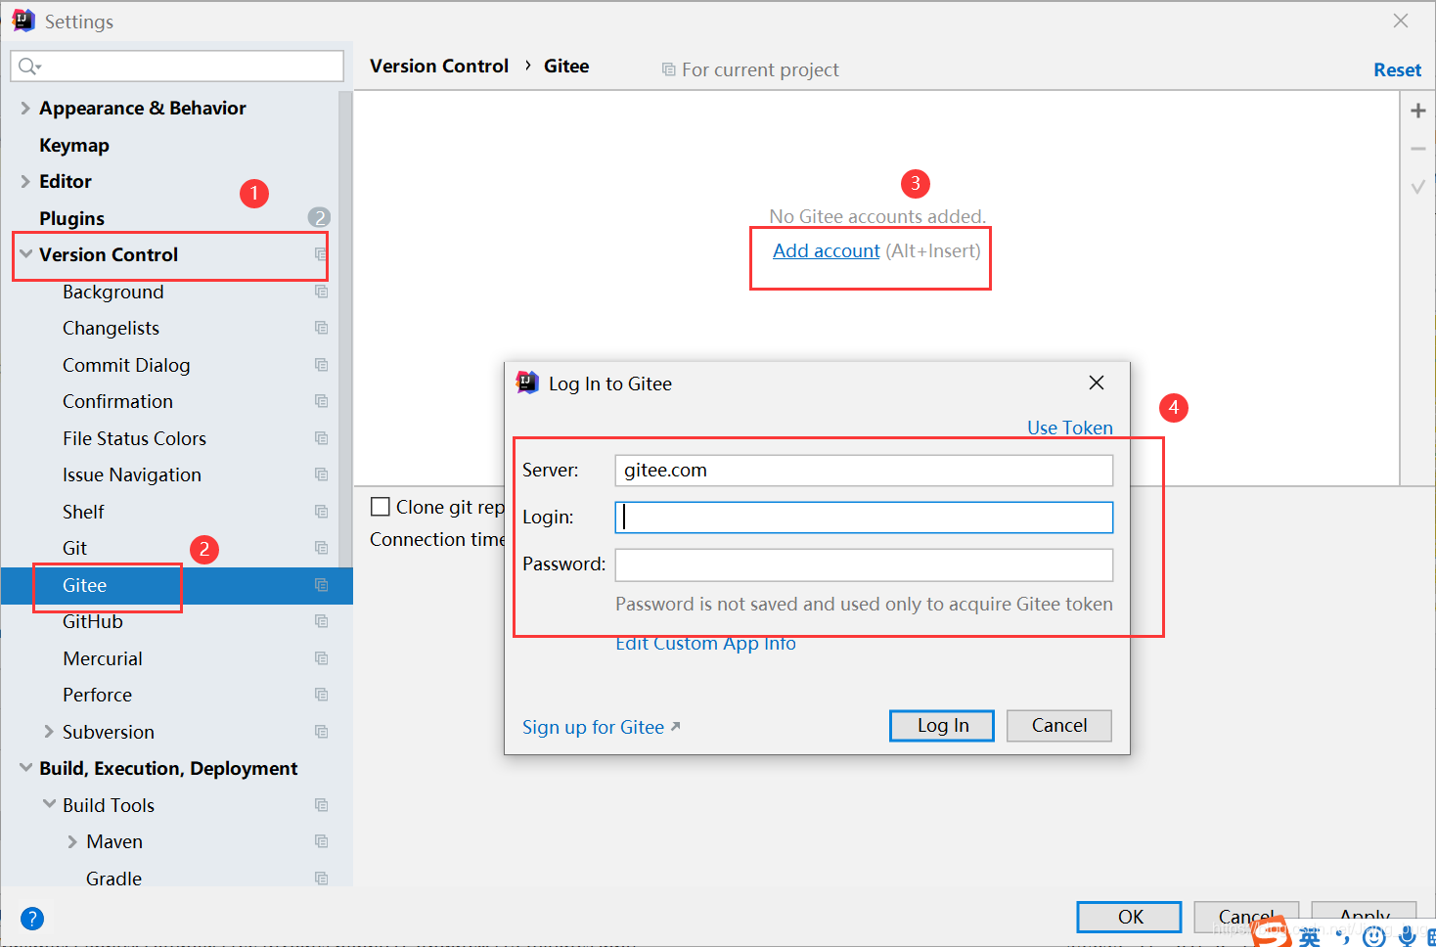
Task: Click Version Control breadcrumb
Action: (439, 66)
